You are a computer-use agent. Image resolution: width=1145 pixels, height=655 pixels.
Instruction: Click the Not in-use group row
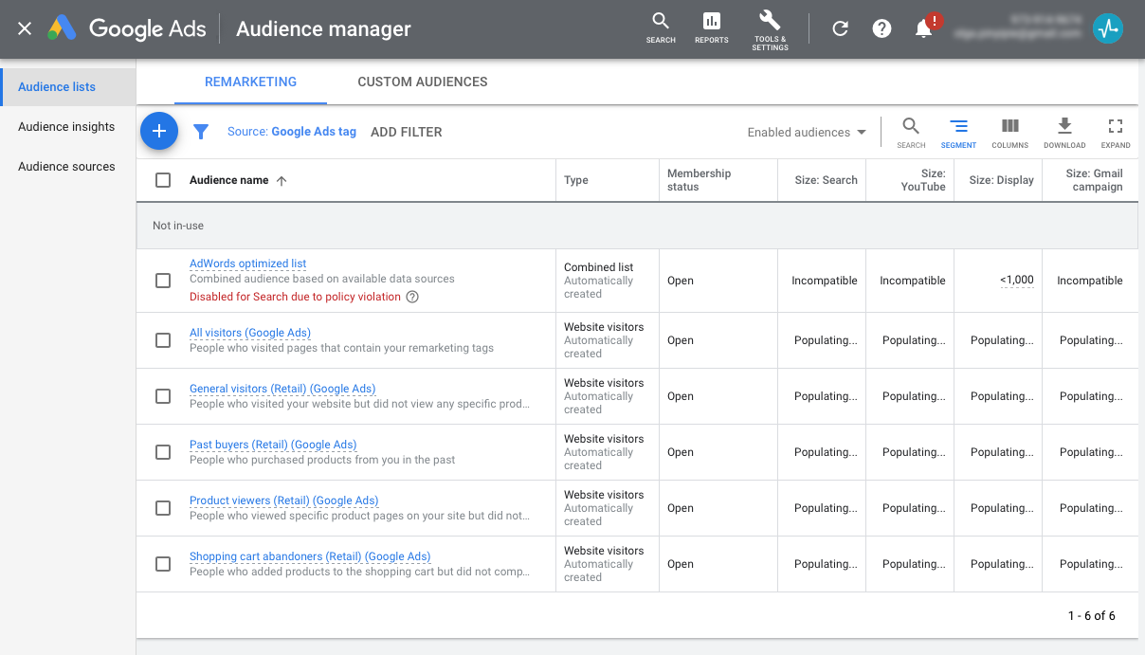tap(637, 226)
